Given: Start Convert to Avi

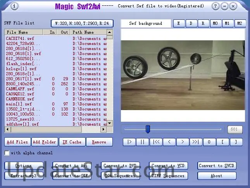Looking at the screenshot, I should (72, 166).
